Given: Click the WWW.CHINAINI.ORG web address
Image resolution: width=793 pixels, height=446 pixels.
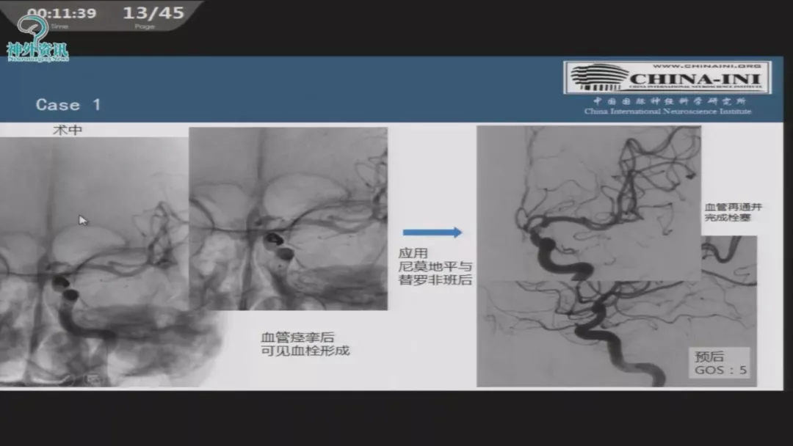Looking at the screenshot, I should [x=707, y=66].
